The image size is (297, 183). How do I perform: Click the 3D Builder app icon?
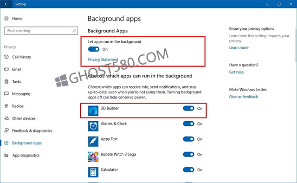pyautogui.click(x=93, y=111)
